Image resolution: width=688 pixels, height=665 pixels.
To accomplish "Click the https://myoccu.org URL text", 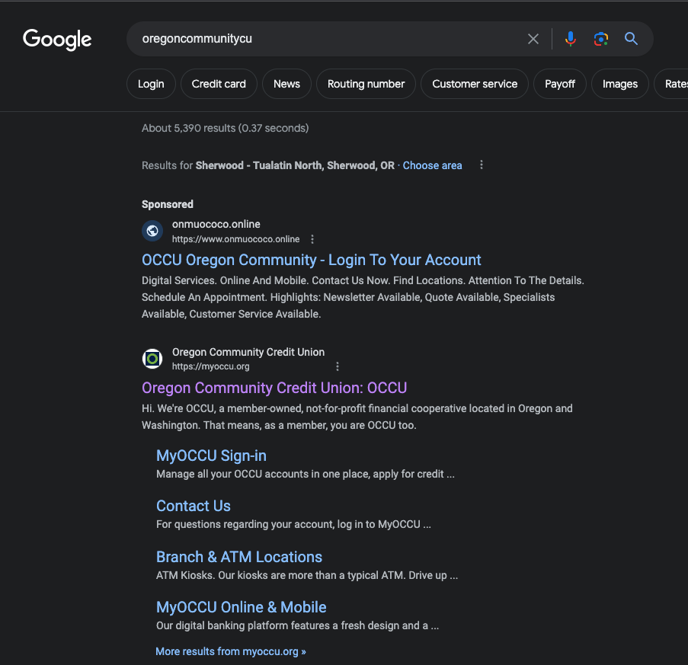I will [210, 366].
